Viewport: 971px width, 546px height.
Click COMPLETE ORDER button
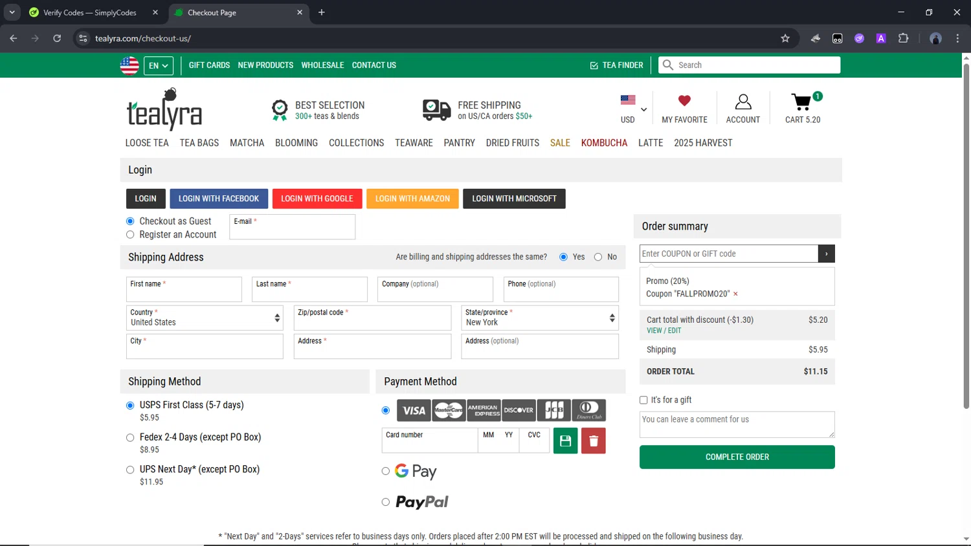coord(737,457)
